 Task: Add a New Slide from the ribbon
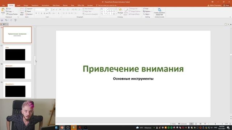22,12
